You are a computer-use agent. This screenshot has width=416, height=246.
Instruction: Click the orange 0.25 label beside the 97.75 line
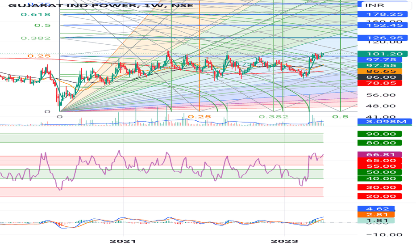pos(39,56)
